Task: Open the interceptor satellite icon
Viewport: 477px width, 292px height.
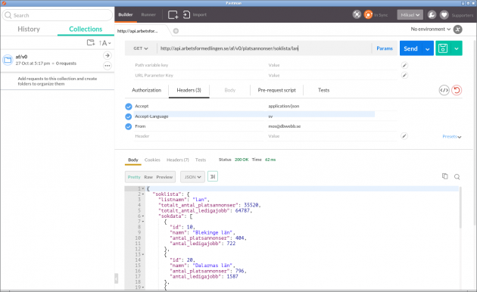Action: pyautogui.click(x=357, y=14)
